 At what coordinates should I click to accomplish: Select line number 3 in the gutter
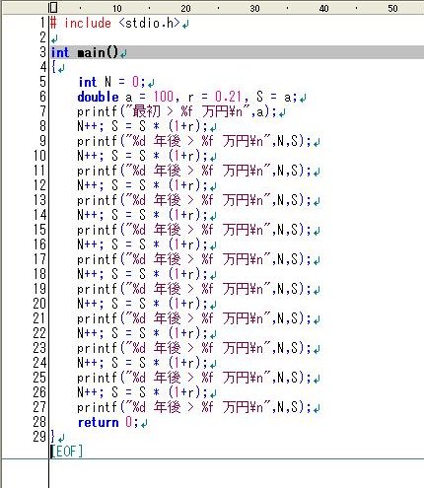[42, 52]
